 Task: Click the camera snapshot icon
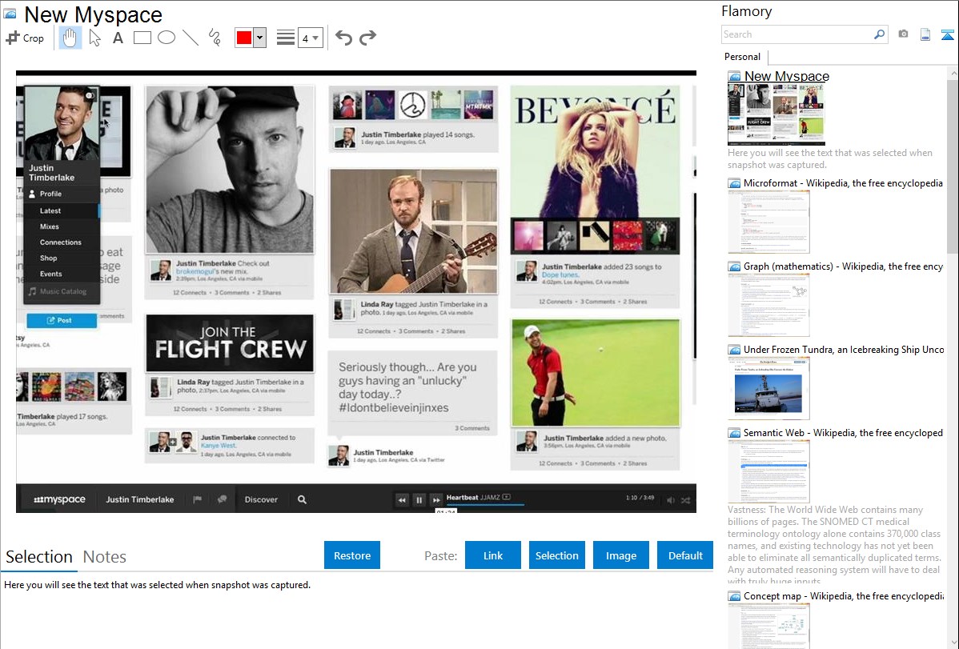point(903,34)
